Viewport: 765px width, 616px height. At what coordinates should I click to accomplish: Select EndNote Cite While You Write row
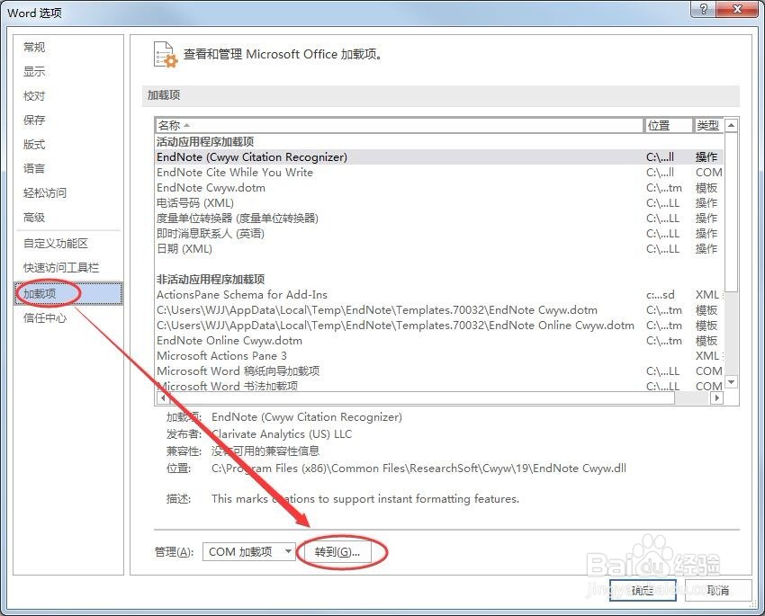click(439, 172)
